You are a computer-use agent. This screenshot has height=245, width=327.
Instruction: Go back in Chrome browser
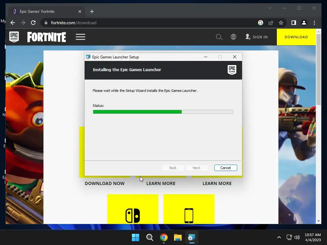click(13, 23)
